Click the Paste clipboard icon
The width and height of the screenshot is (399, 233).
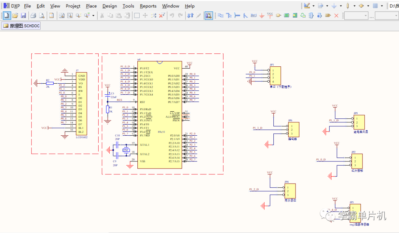[x=119, y=15]
